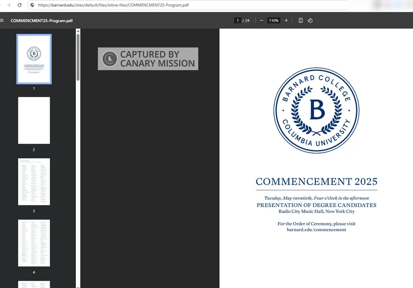Click the thumbnail panel scrollbar

click(78, 57)
